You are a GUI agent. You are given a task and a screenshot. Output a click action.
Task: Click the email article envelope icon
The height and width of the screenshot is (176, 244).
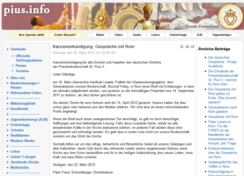(x=192, y=47)
